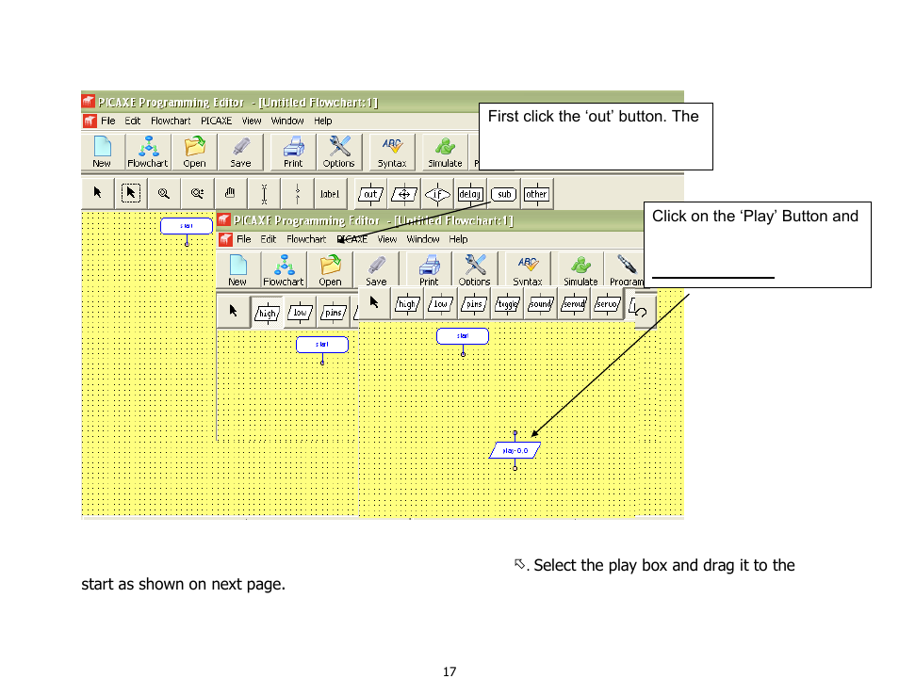The height and width of the screenshot is (695, 899).
Task: Click Save in the back window toolbar
Action: pyautogui.click(x=241, y=152)
